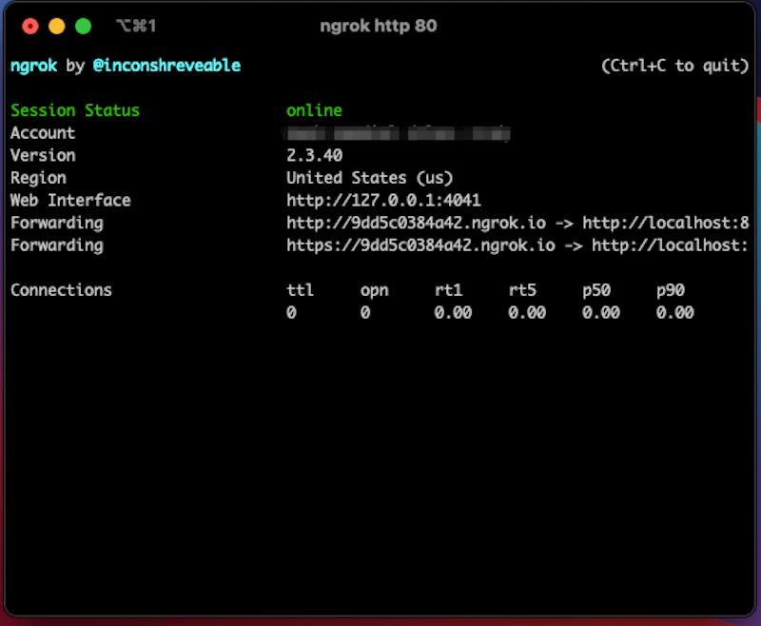Screen dimensions: 761x626
Task: Click the @inconshreveable author handle
Action: click(166, 66)
